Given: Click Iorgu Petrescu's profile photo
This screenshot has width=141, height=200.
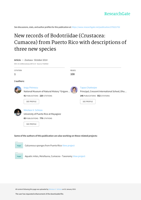Looking at the screenshot, I should [18, 90].
